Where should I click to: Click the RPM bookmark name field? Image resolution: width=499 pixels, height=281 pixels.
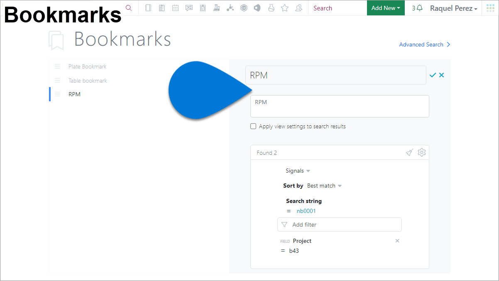pyautogui.click(x=336, y=75)
